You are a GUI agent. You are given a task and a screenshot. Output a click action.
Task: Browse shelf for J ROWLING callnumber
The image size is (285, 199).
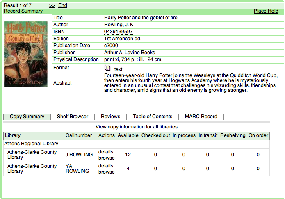(x=107, y=158)
